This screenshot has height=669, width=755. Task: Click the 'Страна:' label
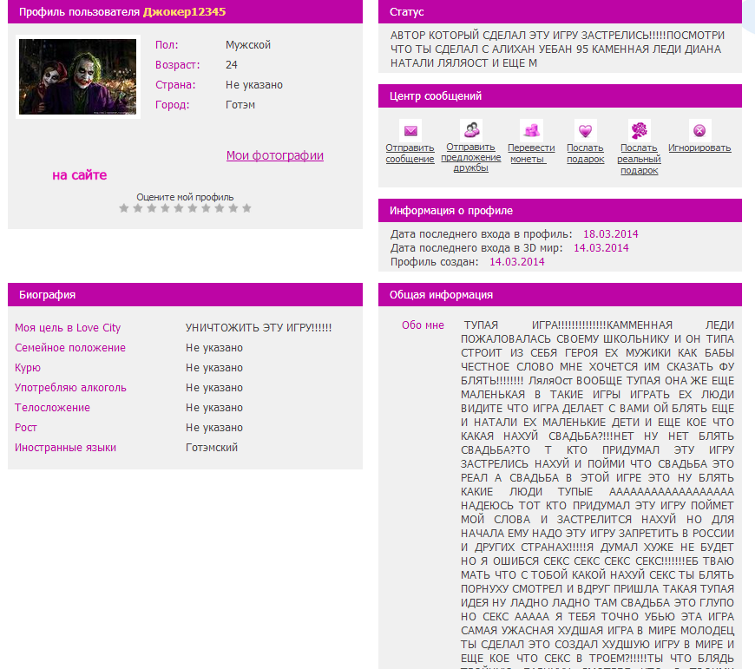click(x=175, y=85)
